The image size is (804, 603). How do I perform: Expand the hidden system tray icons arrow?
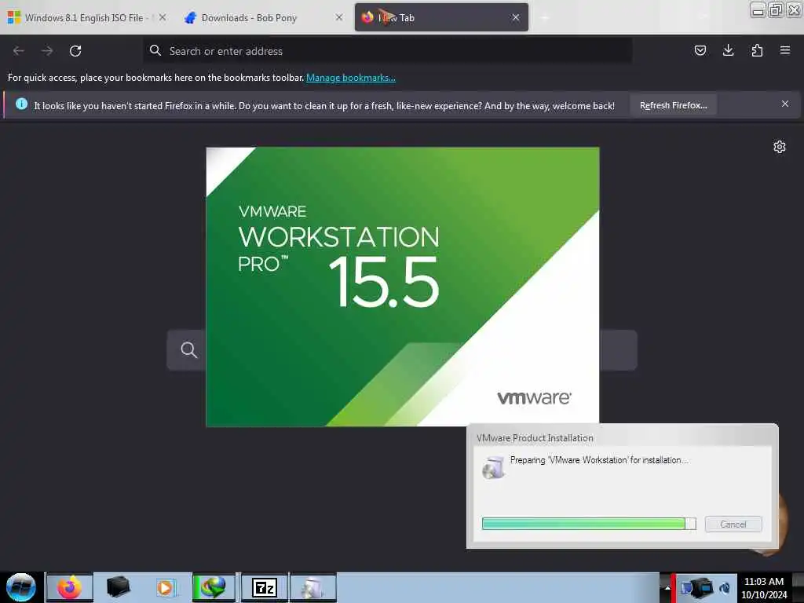click(x=667, y=588)
